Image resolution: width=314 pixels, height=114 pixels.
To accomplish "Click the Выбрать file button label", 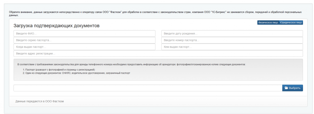I will click(295, 88).
